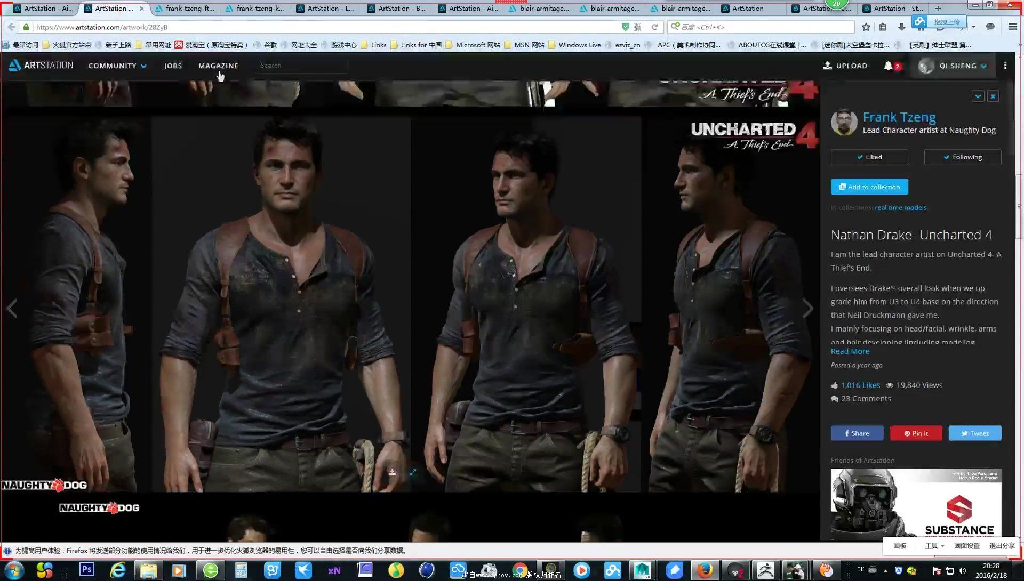The image size is (1024, 581).
Task: Open the 'Links for 中国' bookmark folder
Action: coord(416,45)
